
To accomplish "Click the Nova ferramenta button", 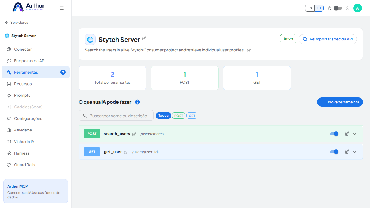I will pos(340,102).
